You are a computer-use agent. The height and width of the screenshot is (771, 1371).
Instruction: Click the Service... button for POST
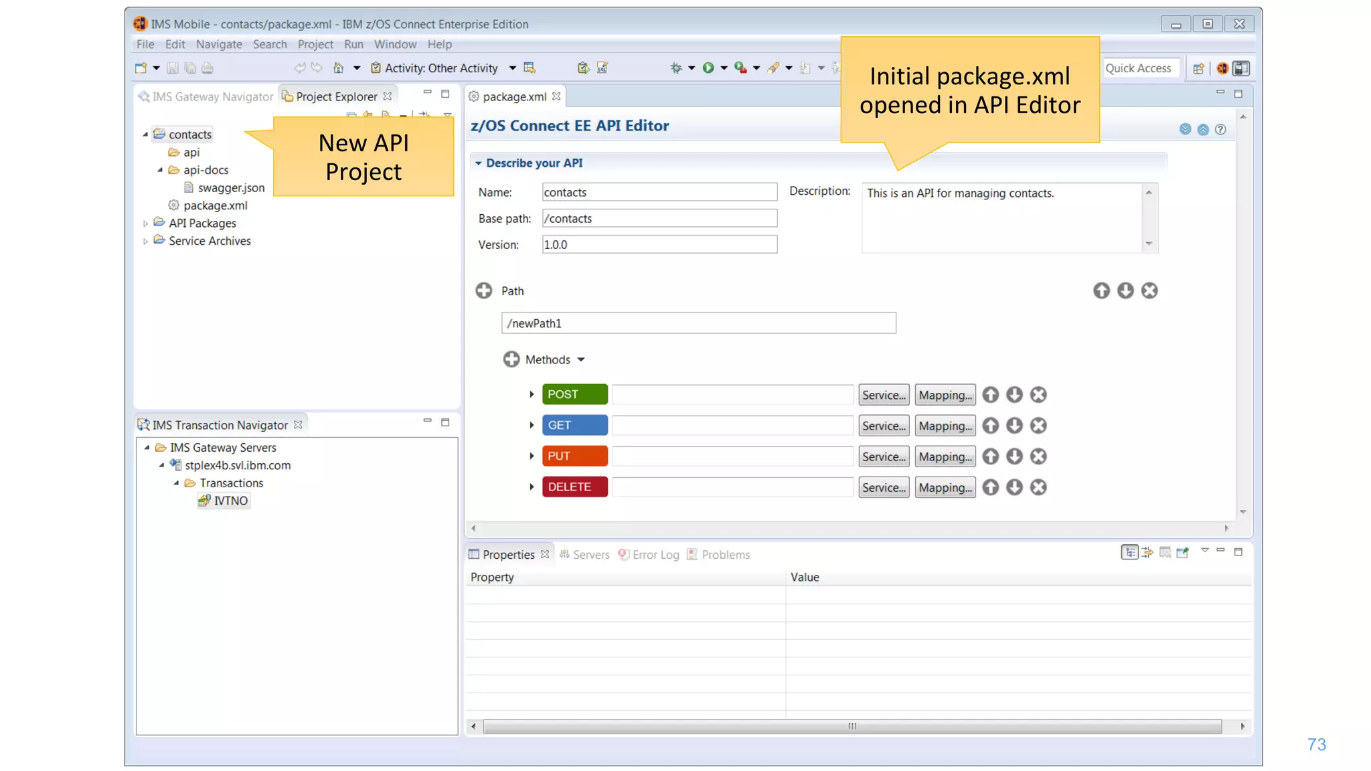[x=884, y=395]
